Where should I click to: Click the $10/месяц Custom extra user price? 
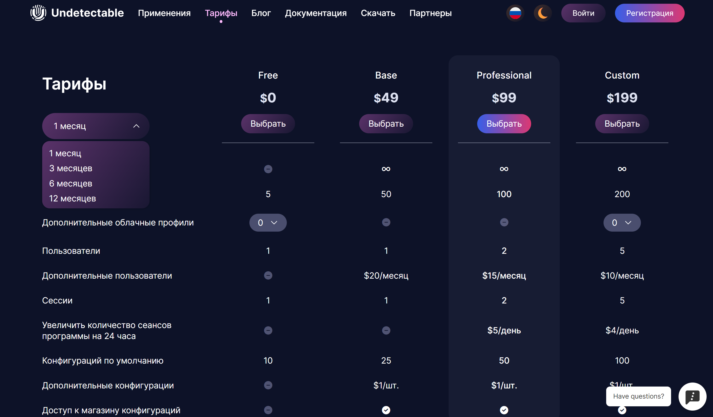622,275
